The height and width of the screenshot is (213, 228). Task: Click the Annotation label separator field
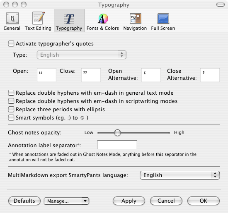(x=117, y=145)
